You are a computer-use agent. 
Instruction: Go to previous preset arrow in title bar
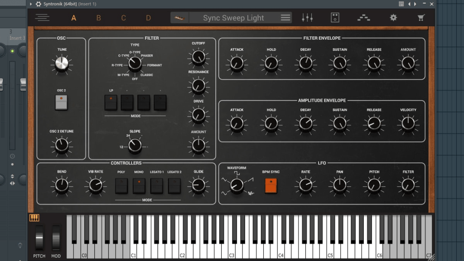[x=409, y=4]
